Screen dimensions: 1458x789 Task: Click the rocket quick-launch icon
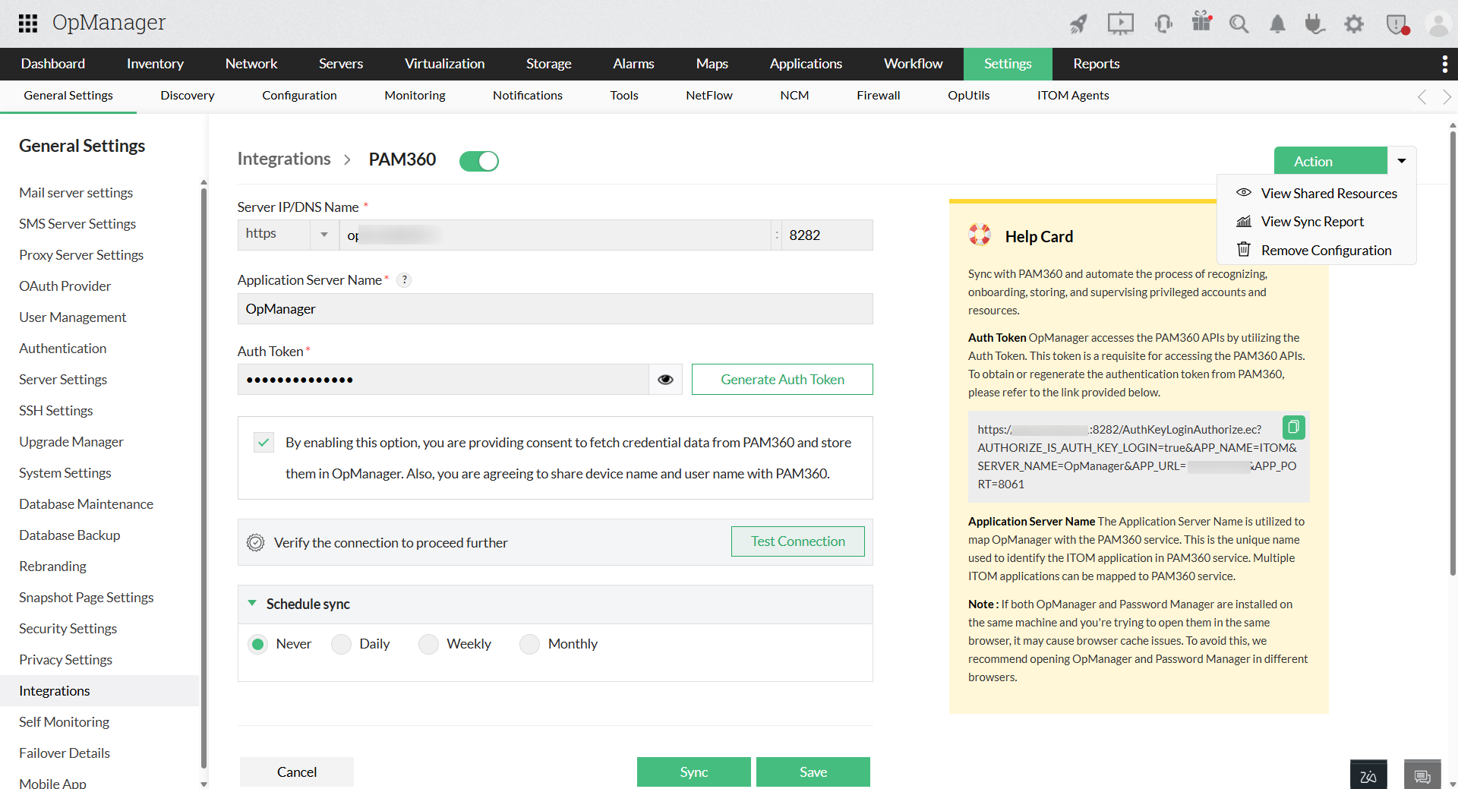[x=1078, y=24]
